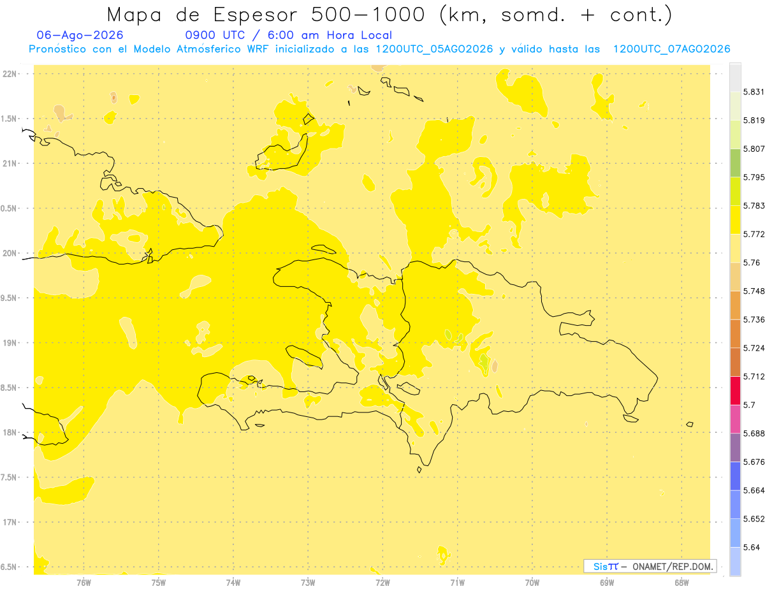The width and height of the screenshot is (765, 591).
Task: Click the 75W longitude label
Action: (158, 582)
